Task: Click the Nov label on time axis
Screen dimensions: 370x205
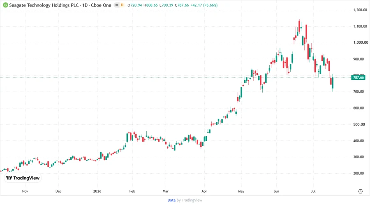Action: (x=25, y=191)
